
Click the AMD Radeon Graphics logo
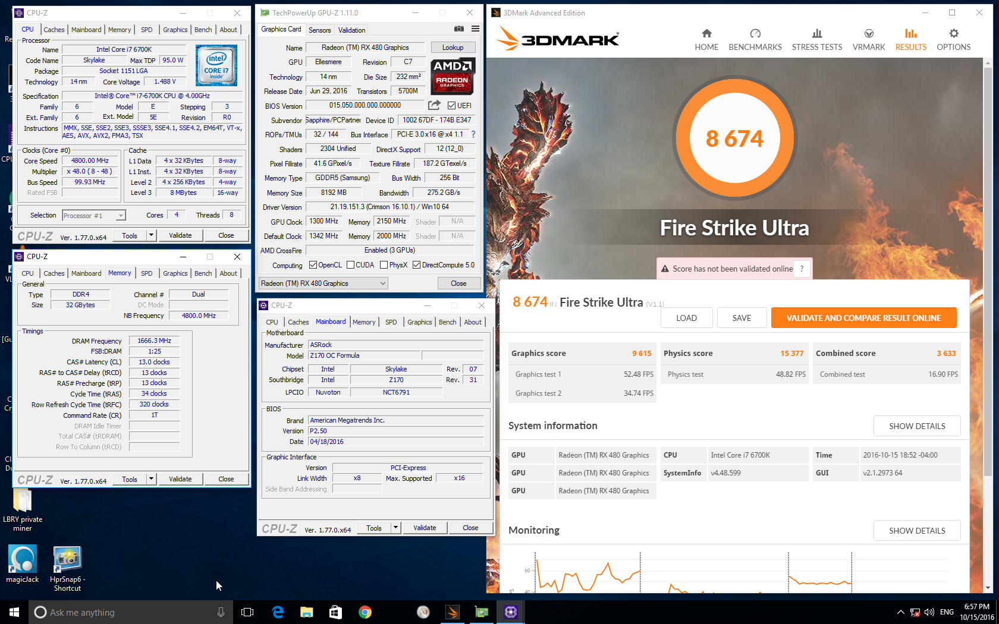click(x=453, y=76)
